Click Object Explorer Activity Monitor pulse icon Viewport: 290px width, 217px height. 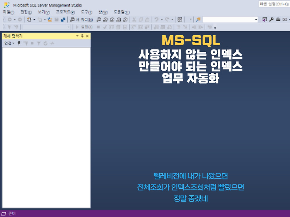click(x=52, y=43)
